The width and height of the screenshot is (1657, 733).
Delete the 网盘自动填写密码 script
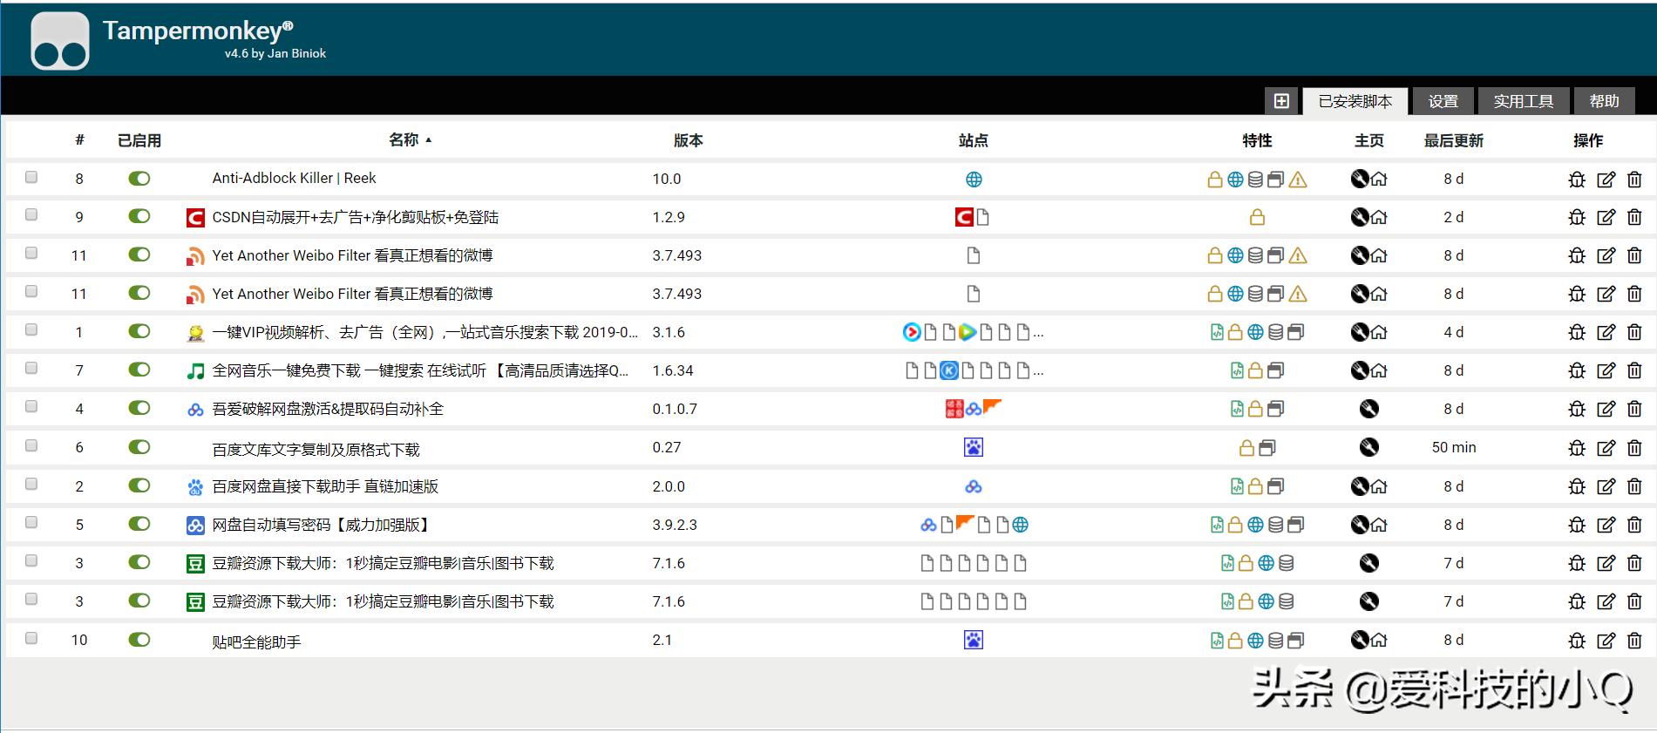click(x=1634, y=525)
